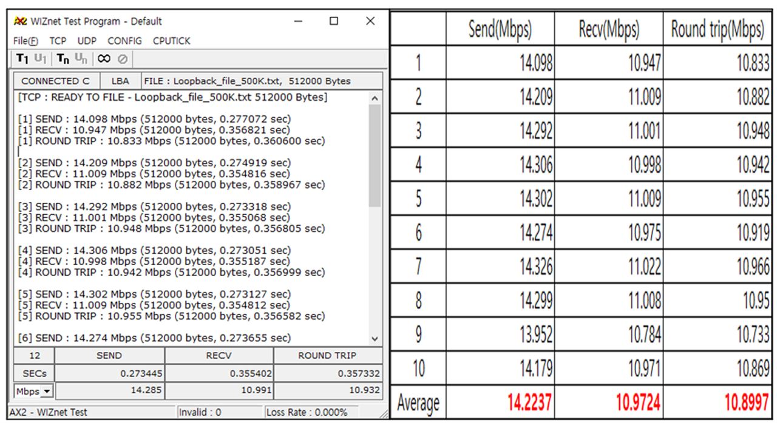The width and height of the screenshot is (777, 423).
Task: Click the SEND average value 14.285
Action: point(110,392)
